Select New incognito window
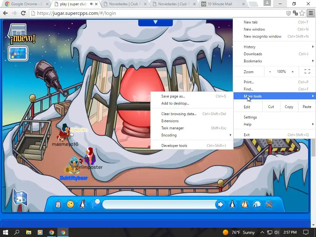This screenshot has width=316, height=237. point(274,36)
